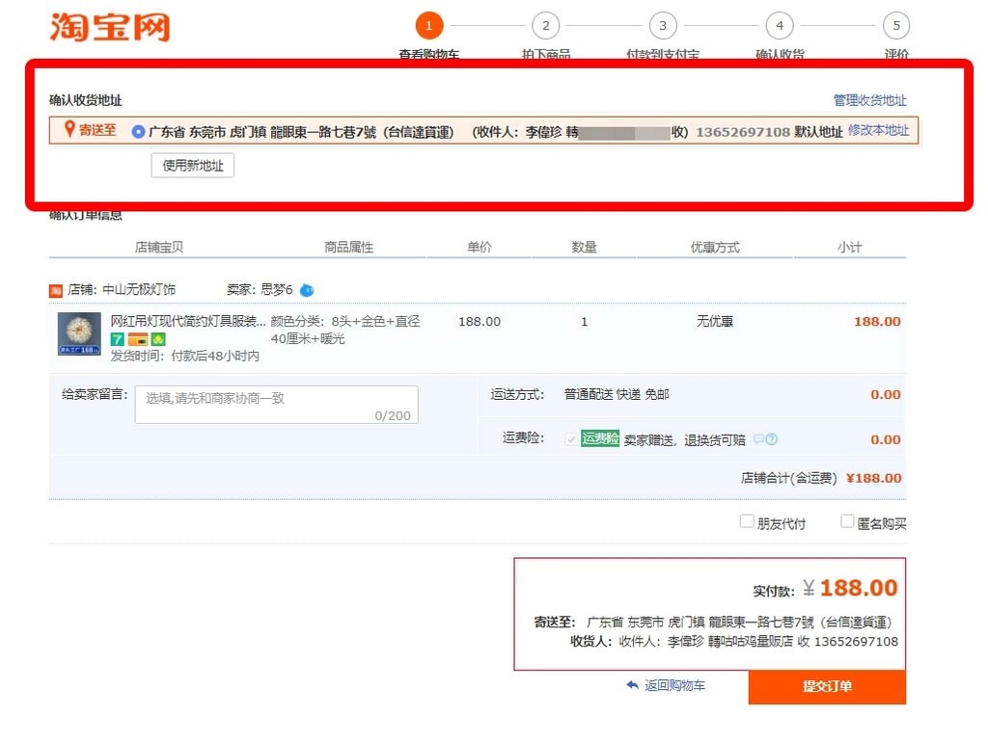Click the freight insurance message bubble icon

(758, 438)
